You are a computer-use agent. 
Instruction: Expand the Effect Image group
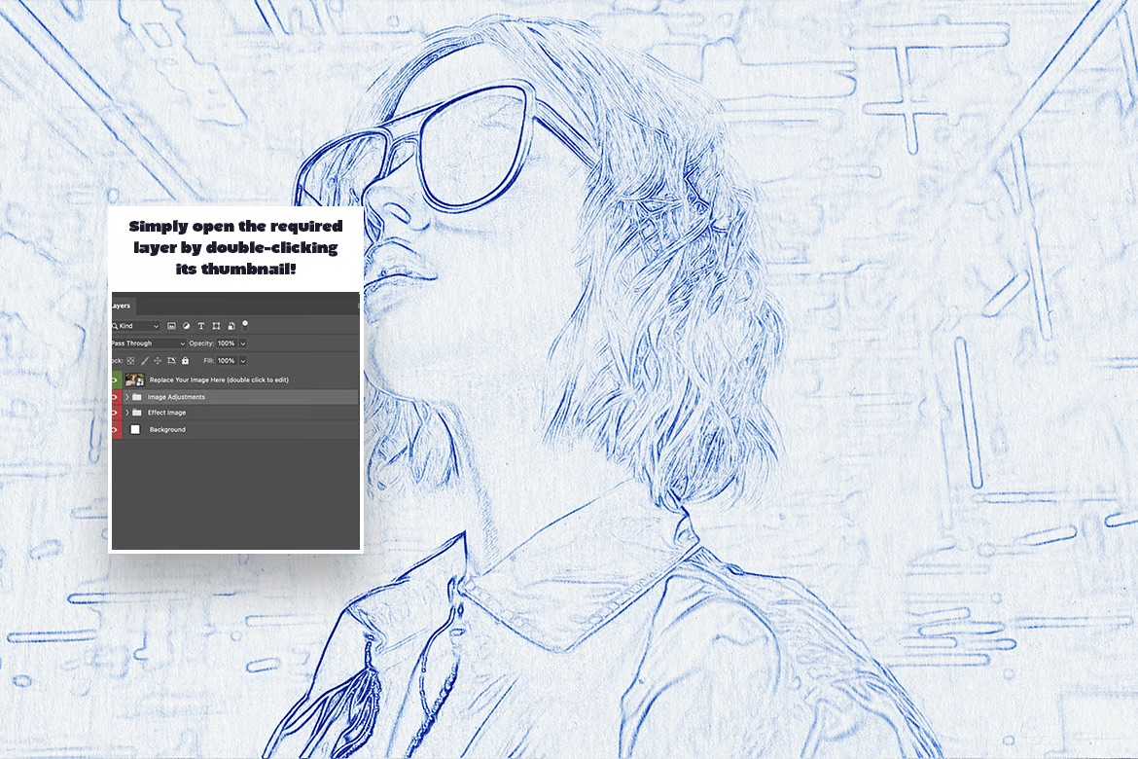126,412
